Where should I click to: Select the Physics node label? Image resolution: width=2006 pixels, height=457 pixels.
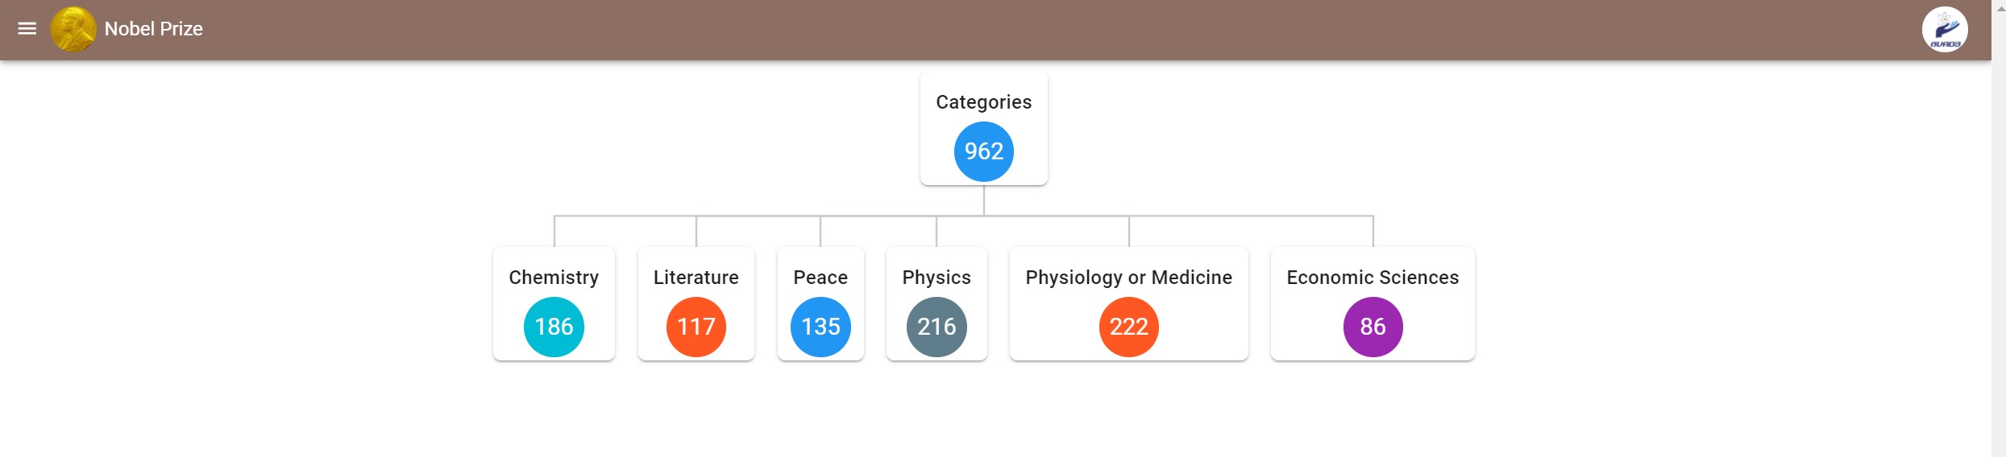coord(937,278)
